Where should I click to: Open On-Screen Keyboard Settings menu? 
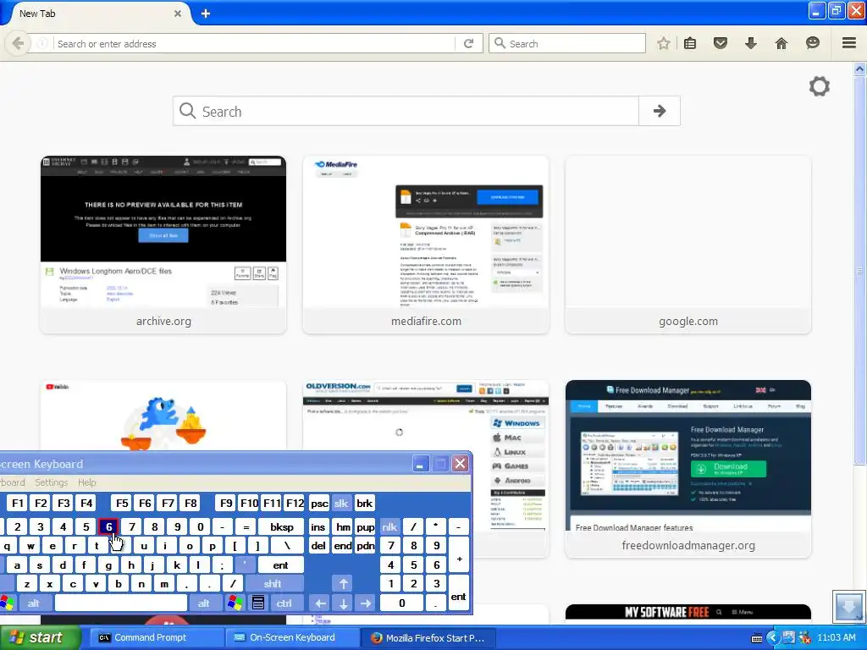[x=51, y=482]
